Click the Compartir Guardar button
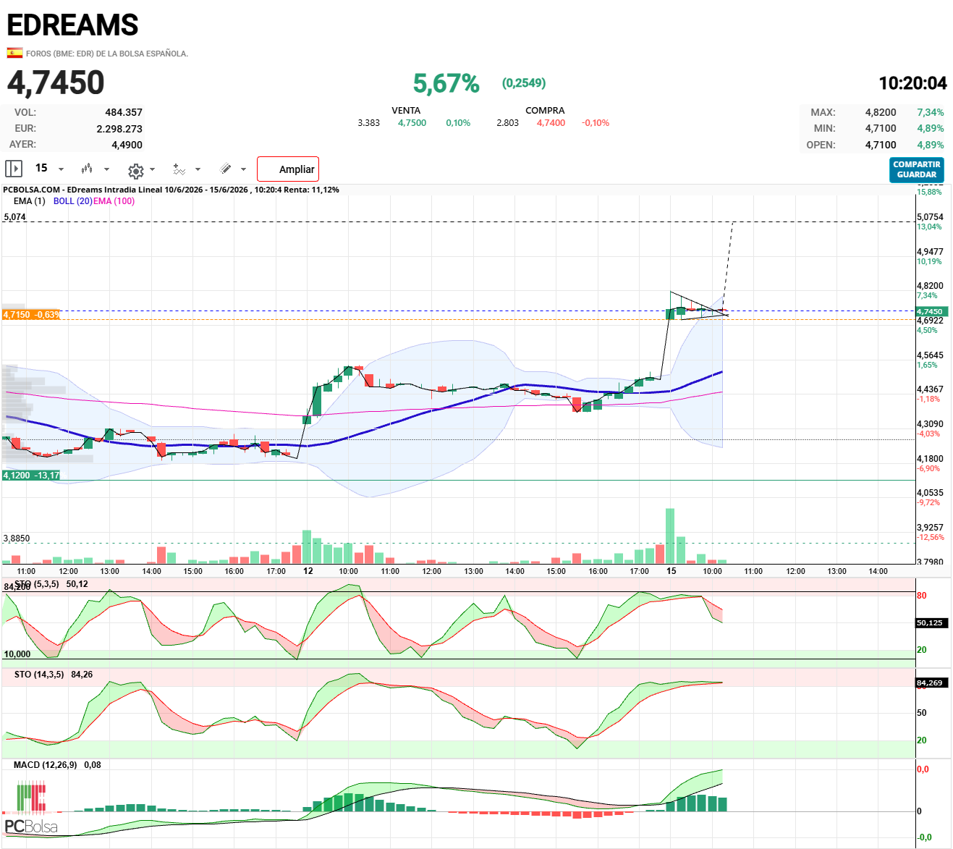The image size is (953, 849). (x=917, y=170)
